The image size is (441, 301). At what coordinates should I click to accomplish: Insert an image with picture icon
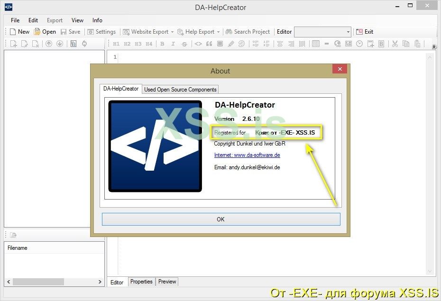click(x=349, y=44)
